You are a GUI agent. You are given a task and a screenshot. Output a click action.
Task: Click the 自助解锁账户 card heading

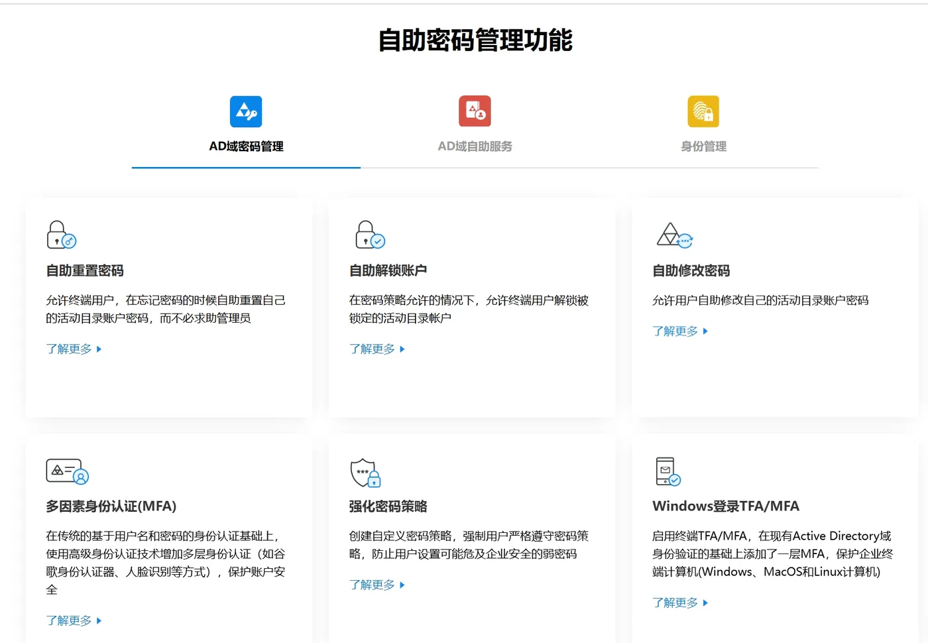(388, 270)
